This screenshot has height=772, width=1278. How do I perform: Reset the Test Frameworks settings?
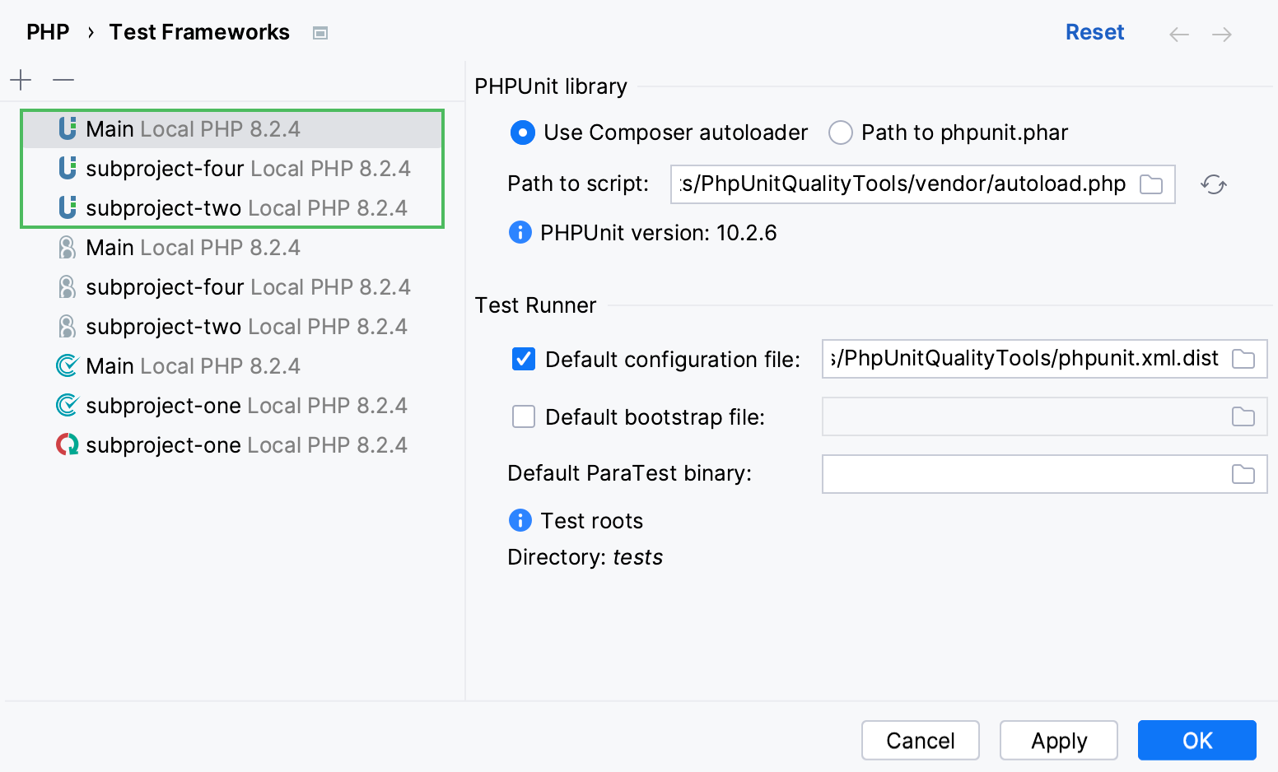tap(1094, 31)
